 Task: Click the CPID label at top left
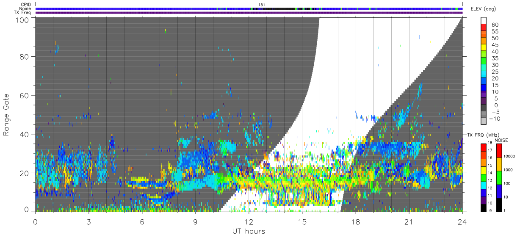coord(26,5)
